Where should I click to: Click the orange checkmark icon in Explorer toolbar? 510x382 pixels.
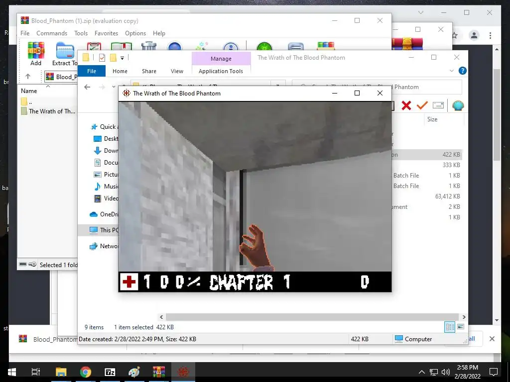[422, 105]
